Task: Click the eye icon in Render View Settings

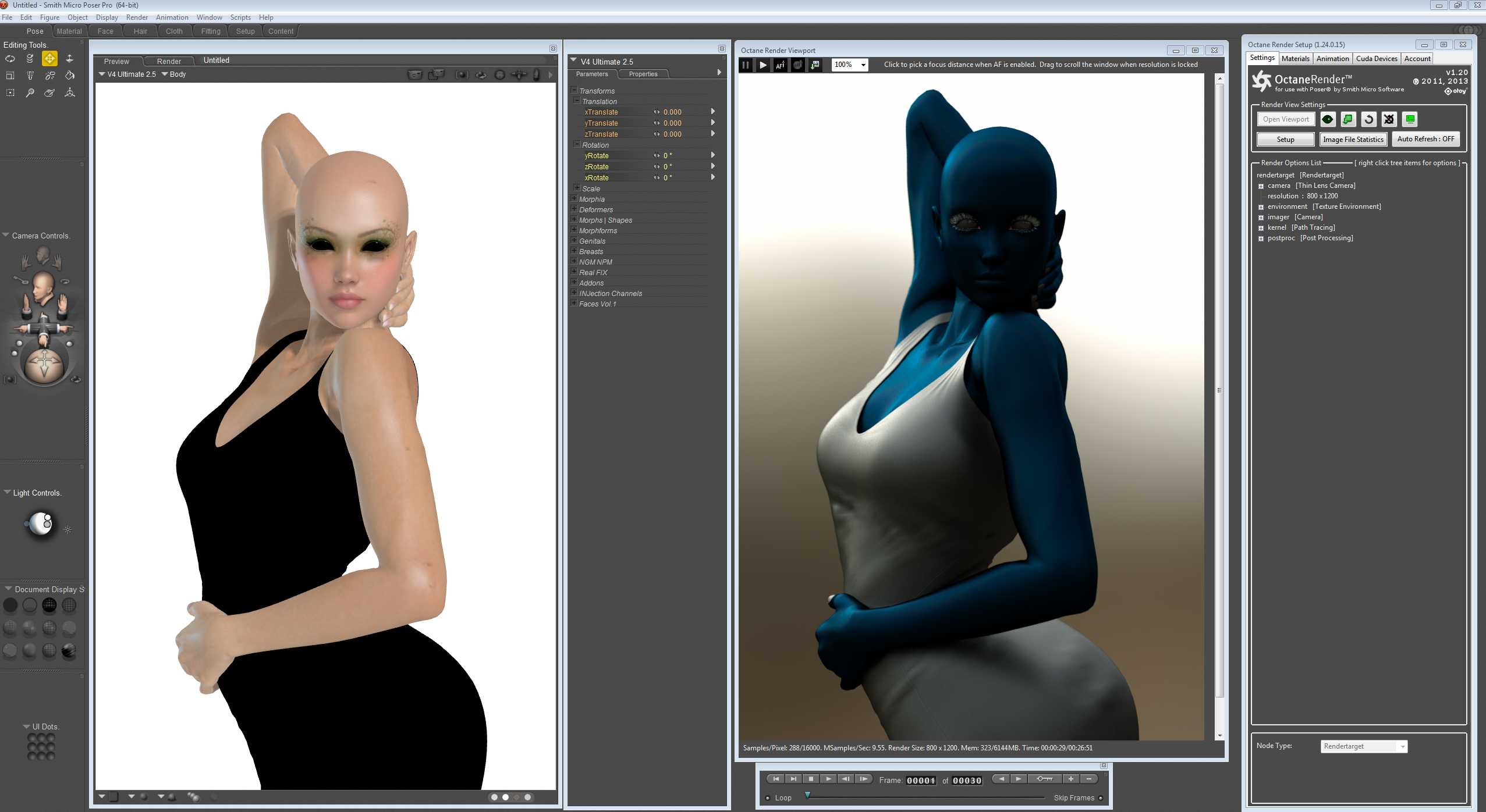Action: click(1328, 119)
